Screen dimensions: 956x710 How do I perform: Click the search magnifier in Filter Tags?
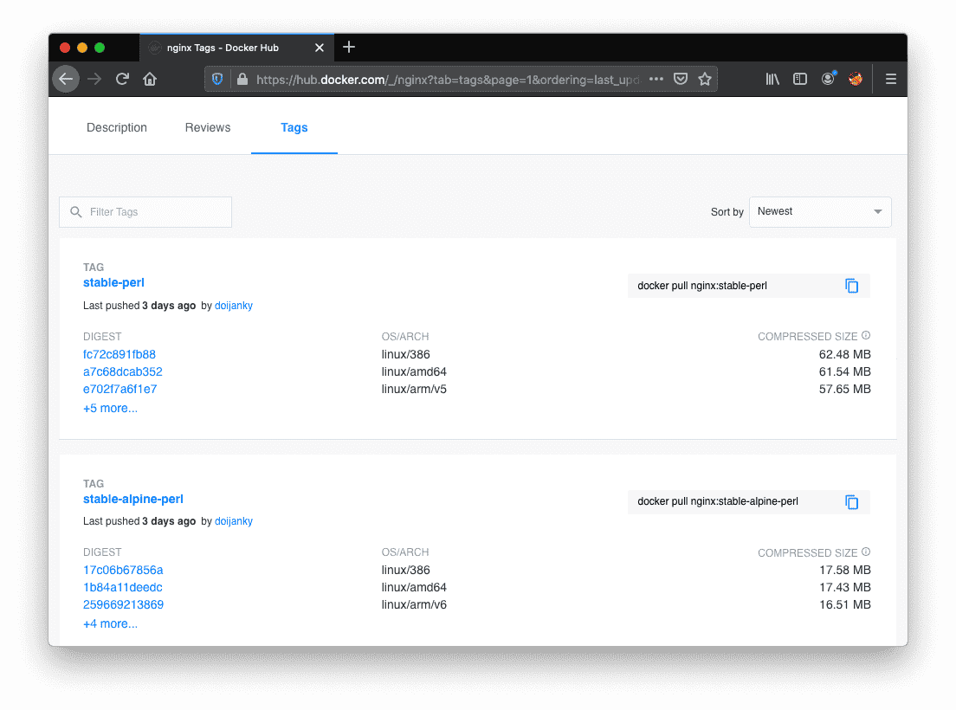click(76, 212)
